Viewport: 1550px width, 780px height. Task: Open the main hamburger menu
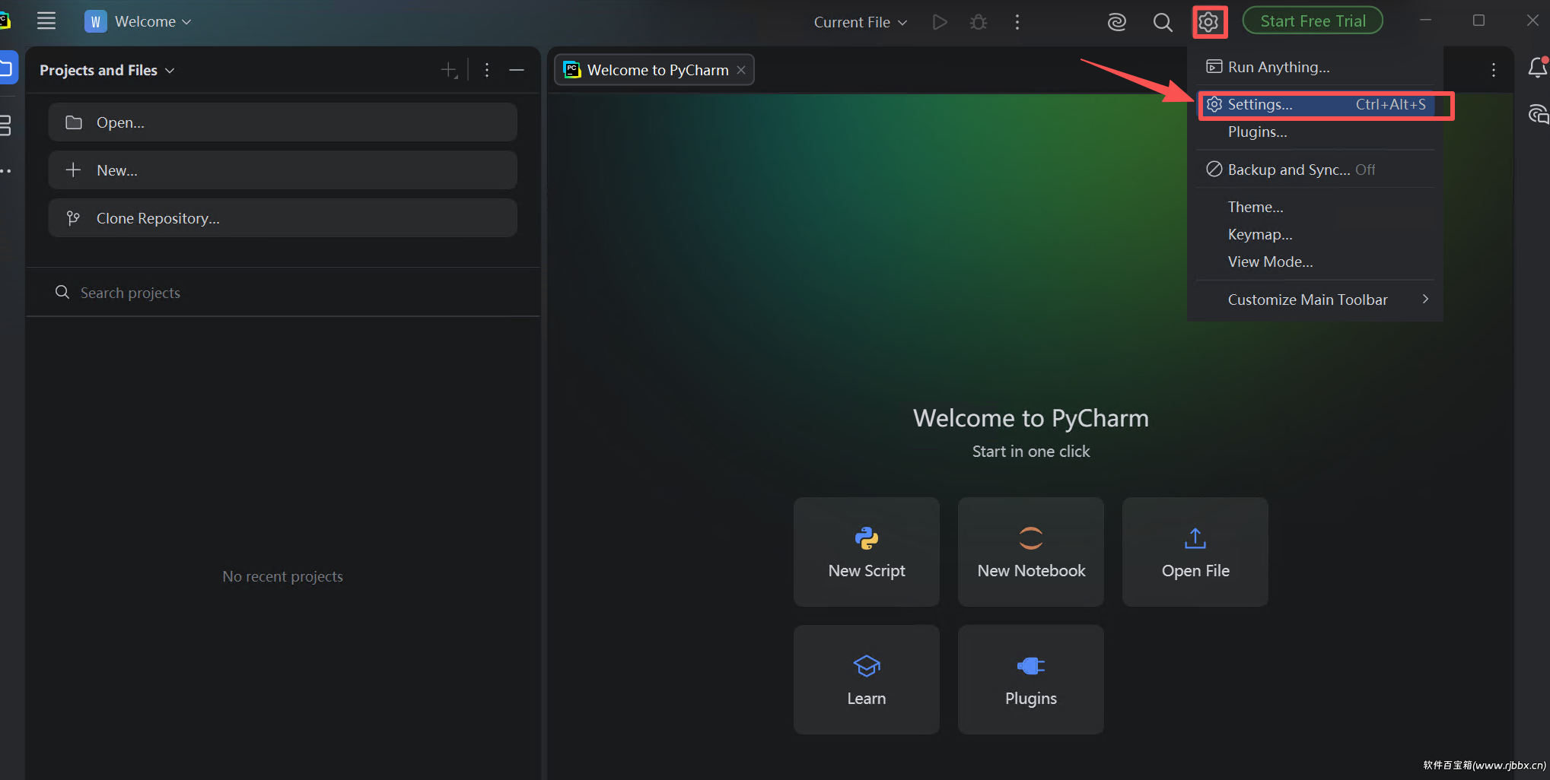[46, 21]
